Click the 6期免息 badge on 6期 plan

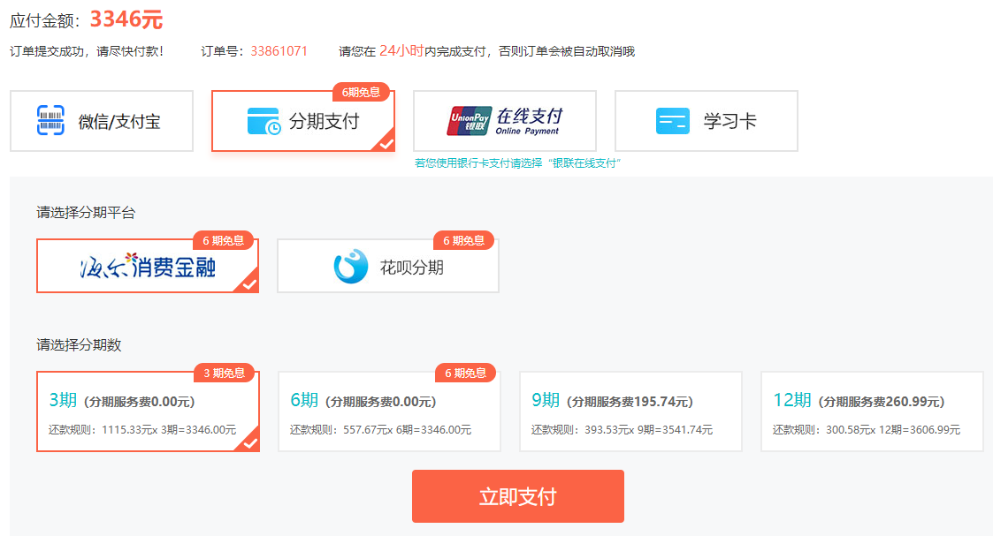pos(465,373)
